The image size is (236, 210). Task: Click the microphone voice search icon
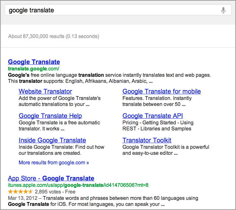(223, 10)
